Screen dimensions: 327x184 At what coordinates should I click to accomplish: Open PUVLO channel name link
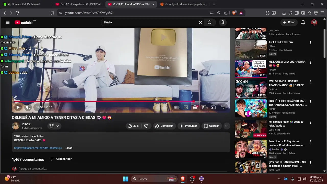pyautogui.click(x=27, y=124)
